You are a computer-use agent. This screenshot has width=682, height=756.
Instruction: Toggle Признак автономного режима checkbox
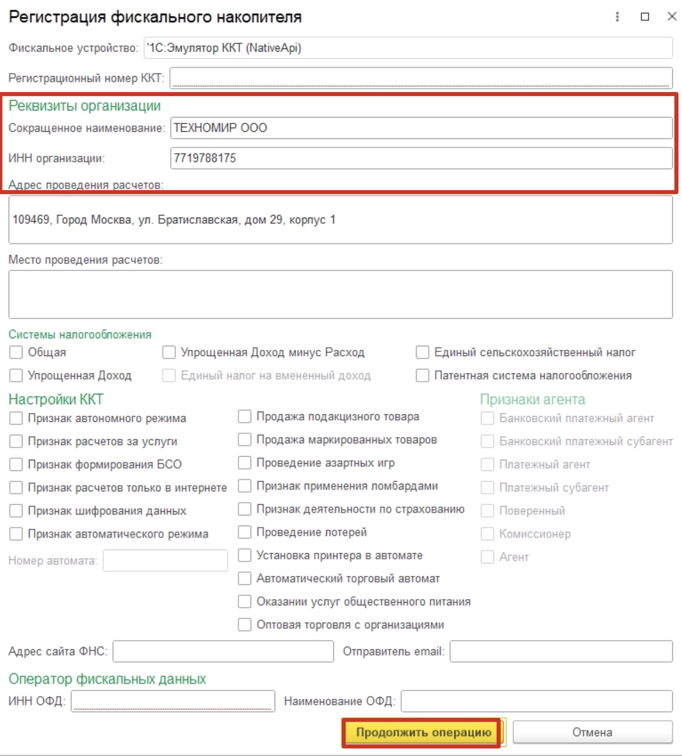point(16,418)
